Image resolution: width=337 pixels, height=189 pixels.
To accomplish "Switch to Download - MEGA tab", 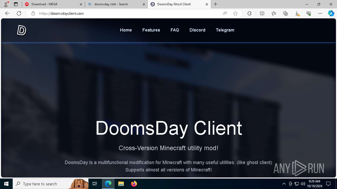I will click(x=53, y=4).
